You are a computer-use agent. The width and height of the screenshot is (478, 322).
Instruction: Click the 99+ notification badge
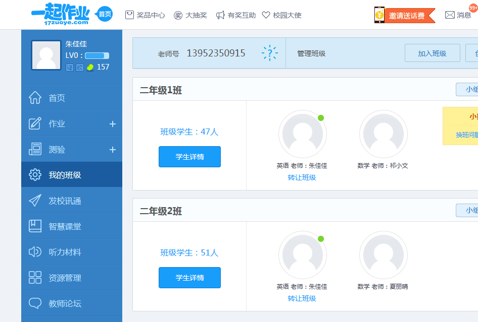tap(473, 8)
